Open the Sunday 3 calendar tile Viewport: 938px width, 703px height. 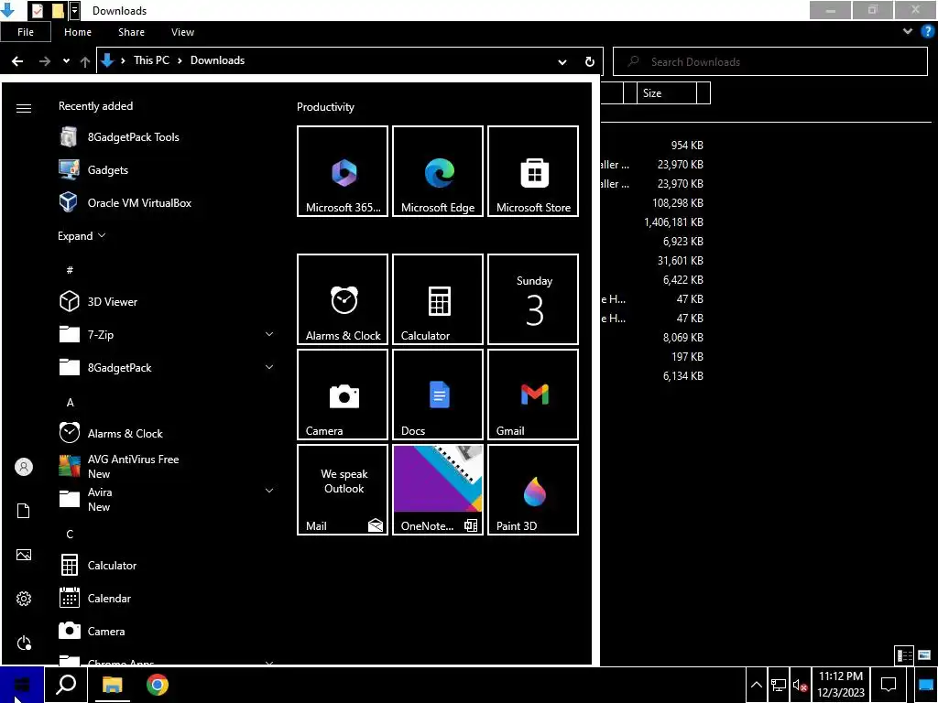point(533,299)
